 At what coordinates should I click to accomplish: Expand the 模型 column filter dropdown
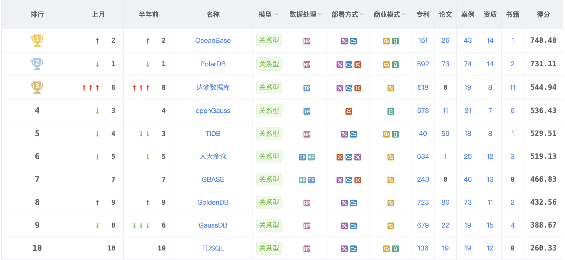(276, 14)
